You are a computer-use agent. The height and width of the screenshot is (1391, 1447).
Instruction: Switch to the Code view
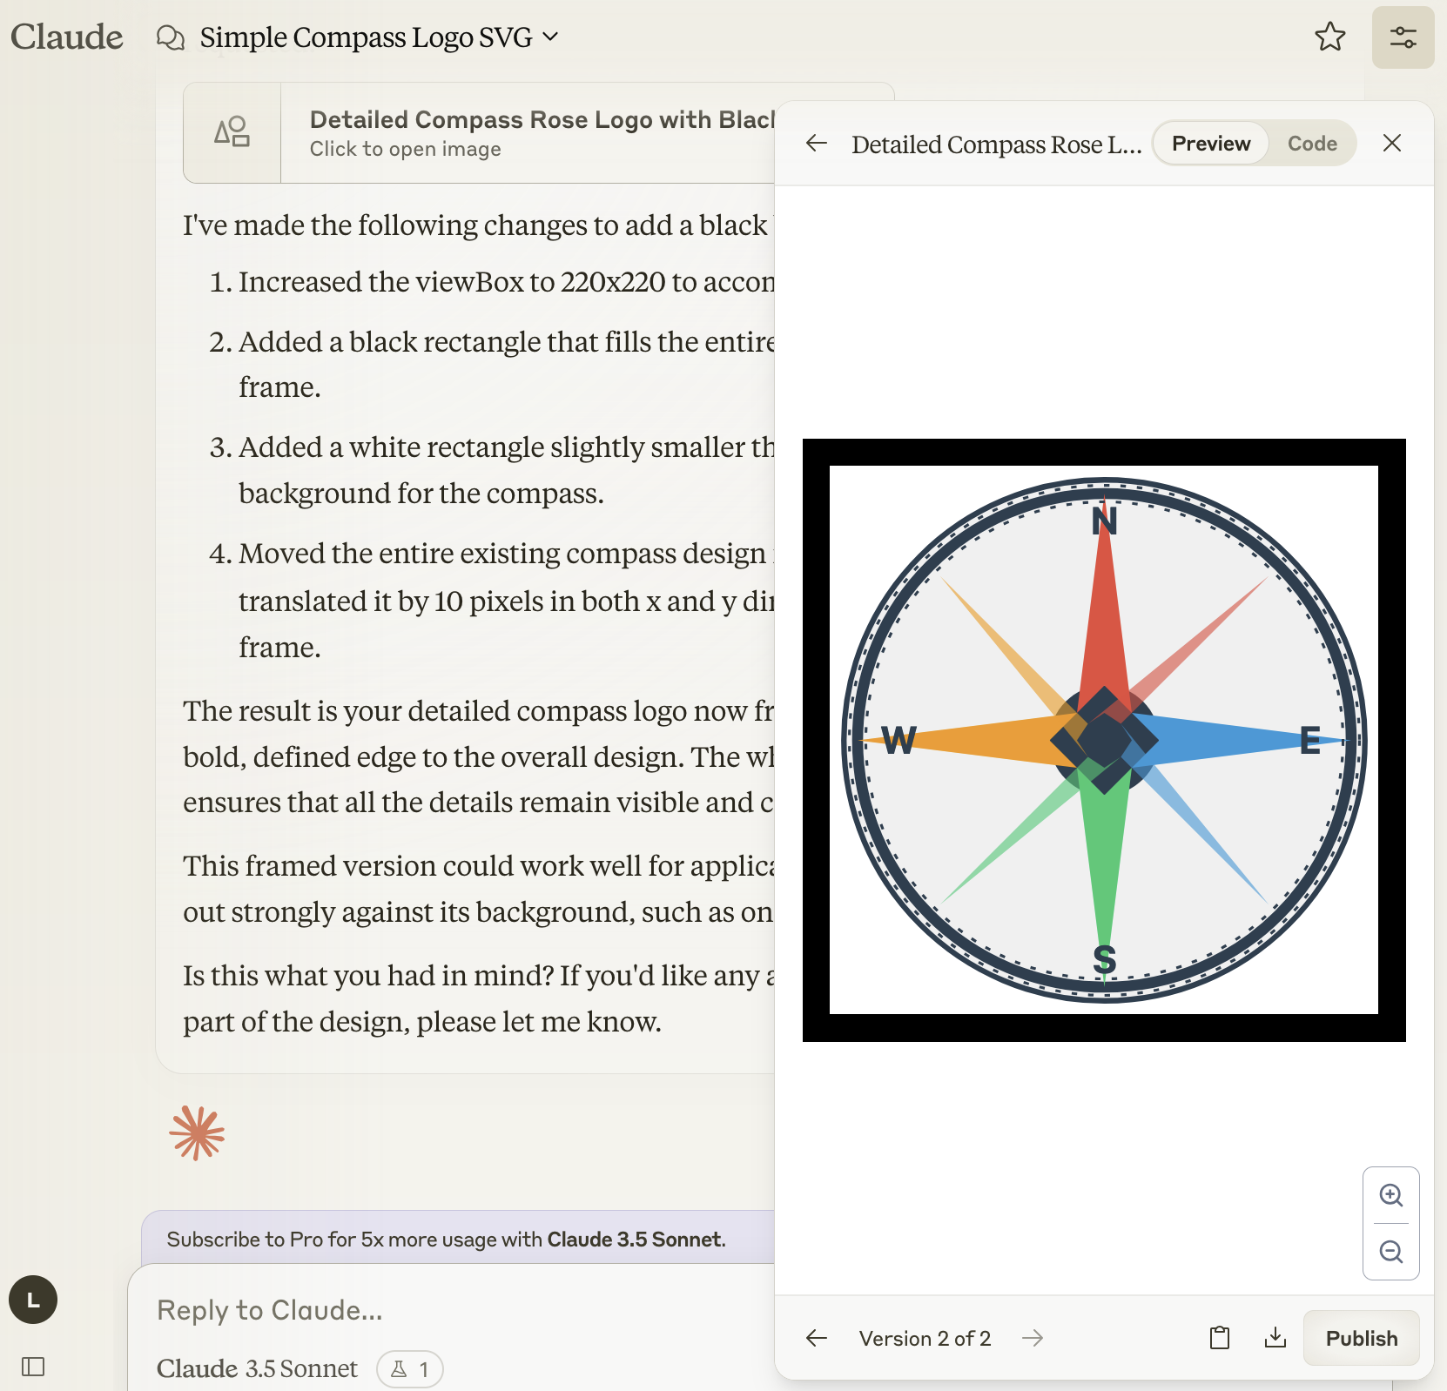[x=1312, y=144]
